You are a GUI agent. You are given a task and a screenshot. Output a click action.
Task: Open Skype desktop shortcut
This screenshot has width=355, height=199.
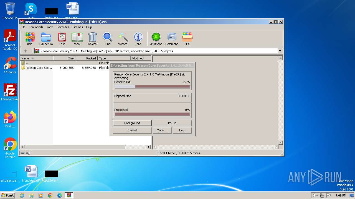click(31, 11)
